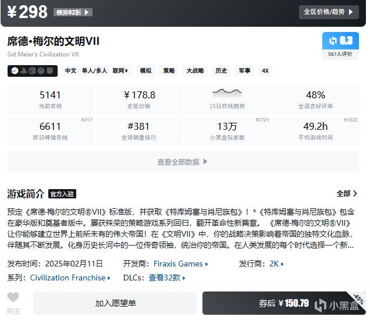Click the game description paragraph
The width and height of the screenshot is (370, 320).
click(x=181, y=228)
